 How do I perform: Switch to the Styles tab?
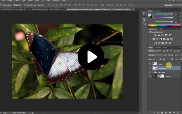click(161, 29)
